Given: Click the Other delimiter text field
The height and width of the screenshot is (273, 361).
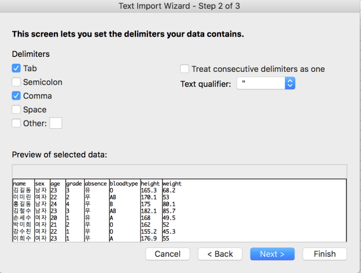Looking at the screenshot, I should pyautogui.click(x=56, y=123).
